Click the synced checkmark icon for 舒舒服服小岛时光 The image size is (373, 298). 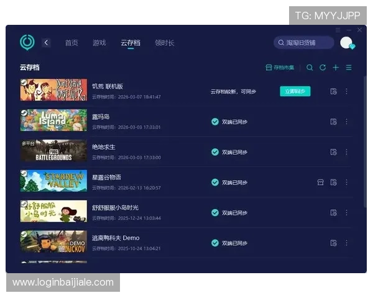pos(215,212)
